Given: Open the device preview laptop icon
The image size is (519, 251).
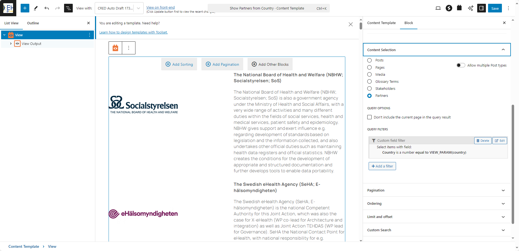Looking at the screenshot, I should coord(438,8).
